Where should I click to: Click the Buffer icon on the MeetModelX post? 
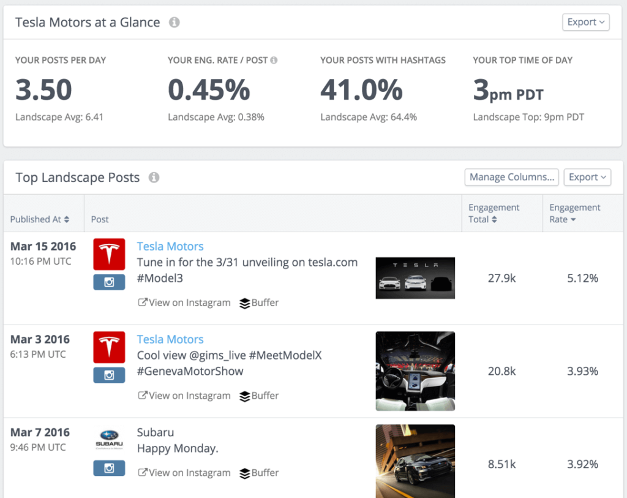258,396
